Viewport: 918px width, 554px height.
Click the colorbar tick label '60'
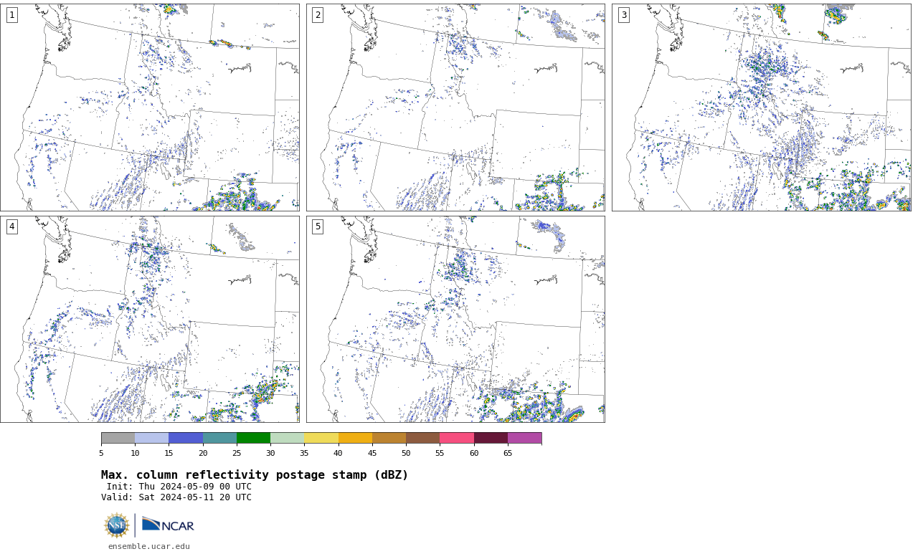click(474, 454)
